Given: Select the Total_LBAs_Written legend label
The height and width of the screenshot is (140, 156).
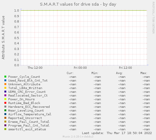Looking at the screenshot, I should [x=25, y=88].
